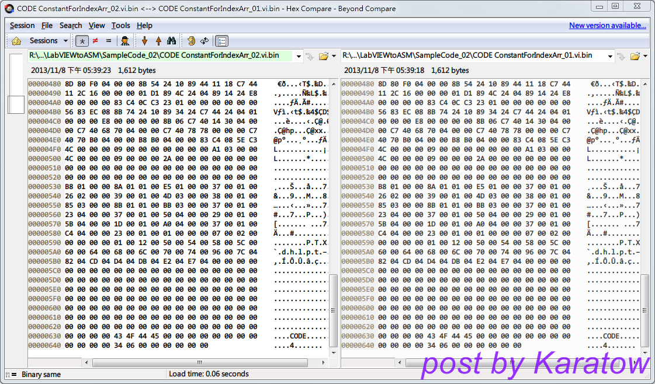The height and width of the screenshot is (384, 655).
Task: Open the Sessions dropdown arrow
Action: tap(65, 41)
